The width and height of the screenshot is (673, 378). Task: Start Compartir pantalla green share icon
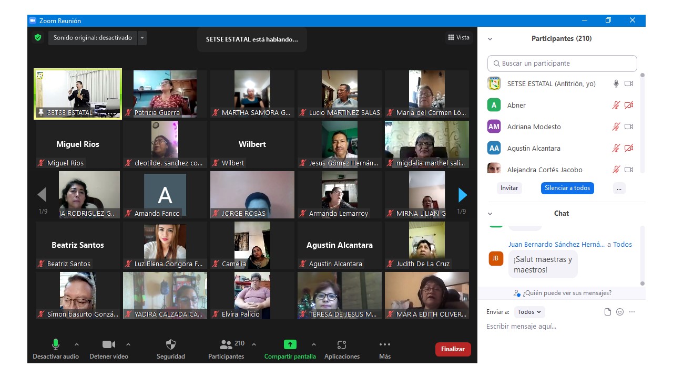(290, 344)
